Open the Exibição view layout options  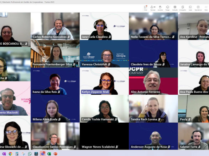[x=175, y=8]
